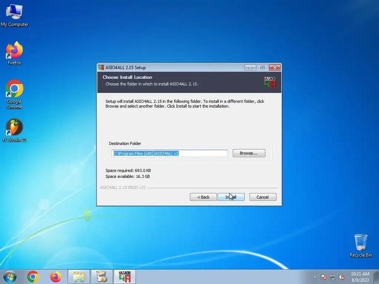Click the "Choose Install Location" heading

[x=127, y=77]
